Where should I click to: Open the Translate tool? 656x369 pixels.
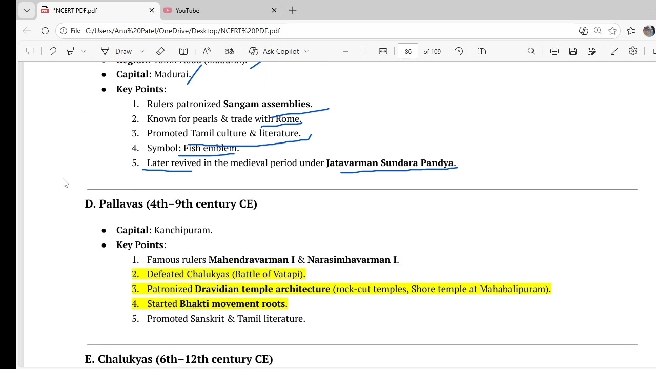coord(230,51)
